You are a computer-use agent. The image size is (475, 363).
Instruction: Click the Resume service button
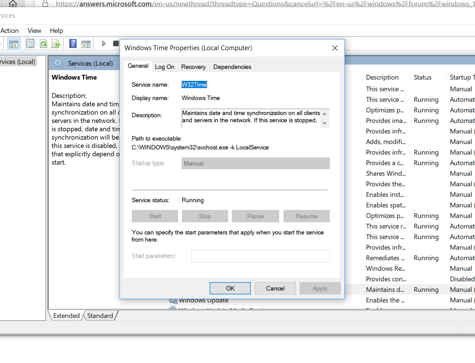(307, 216)
